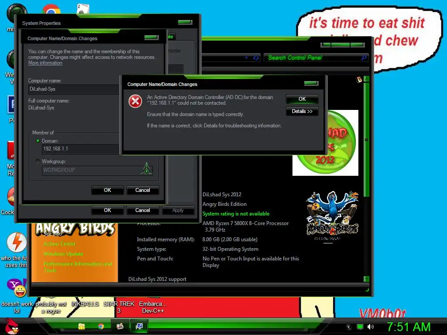Open the file explorer taskbar icon
This screenshot has height=335, width=447.
pyautogui.click(x=82, y=326)
